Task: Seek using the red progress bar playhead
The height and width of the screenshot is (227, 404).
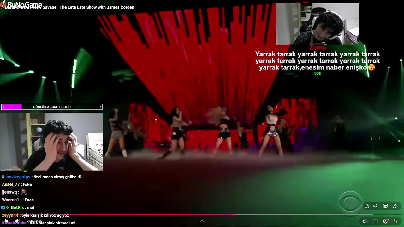Action: (x=232, y=215)
